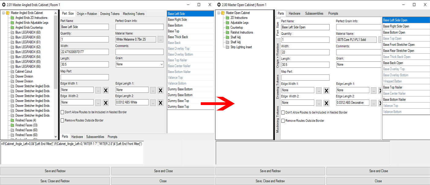
Task: Collapse the Master Angled Ends Cabinet tree node
Action: (3, 13)
